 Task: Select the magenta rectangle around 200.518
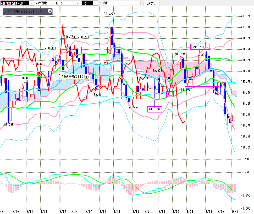pos(200,47)
